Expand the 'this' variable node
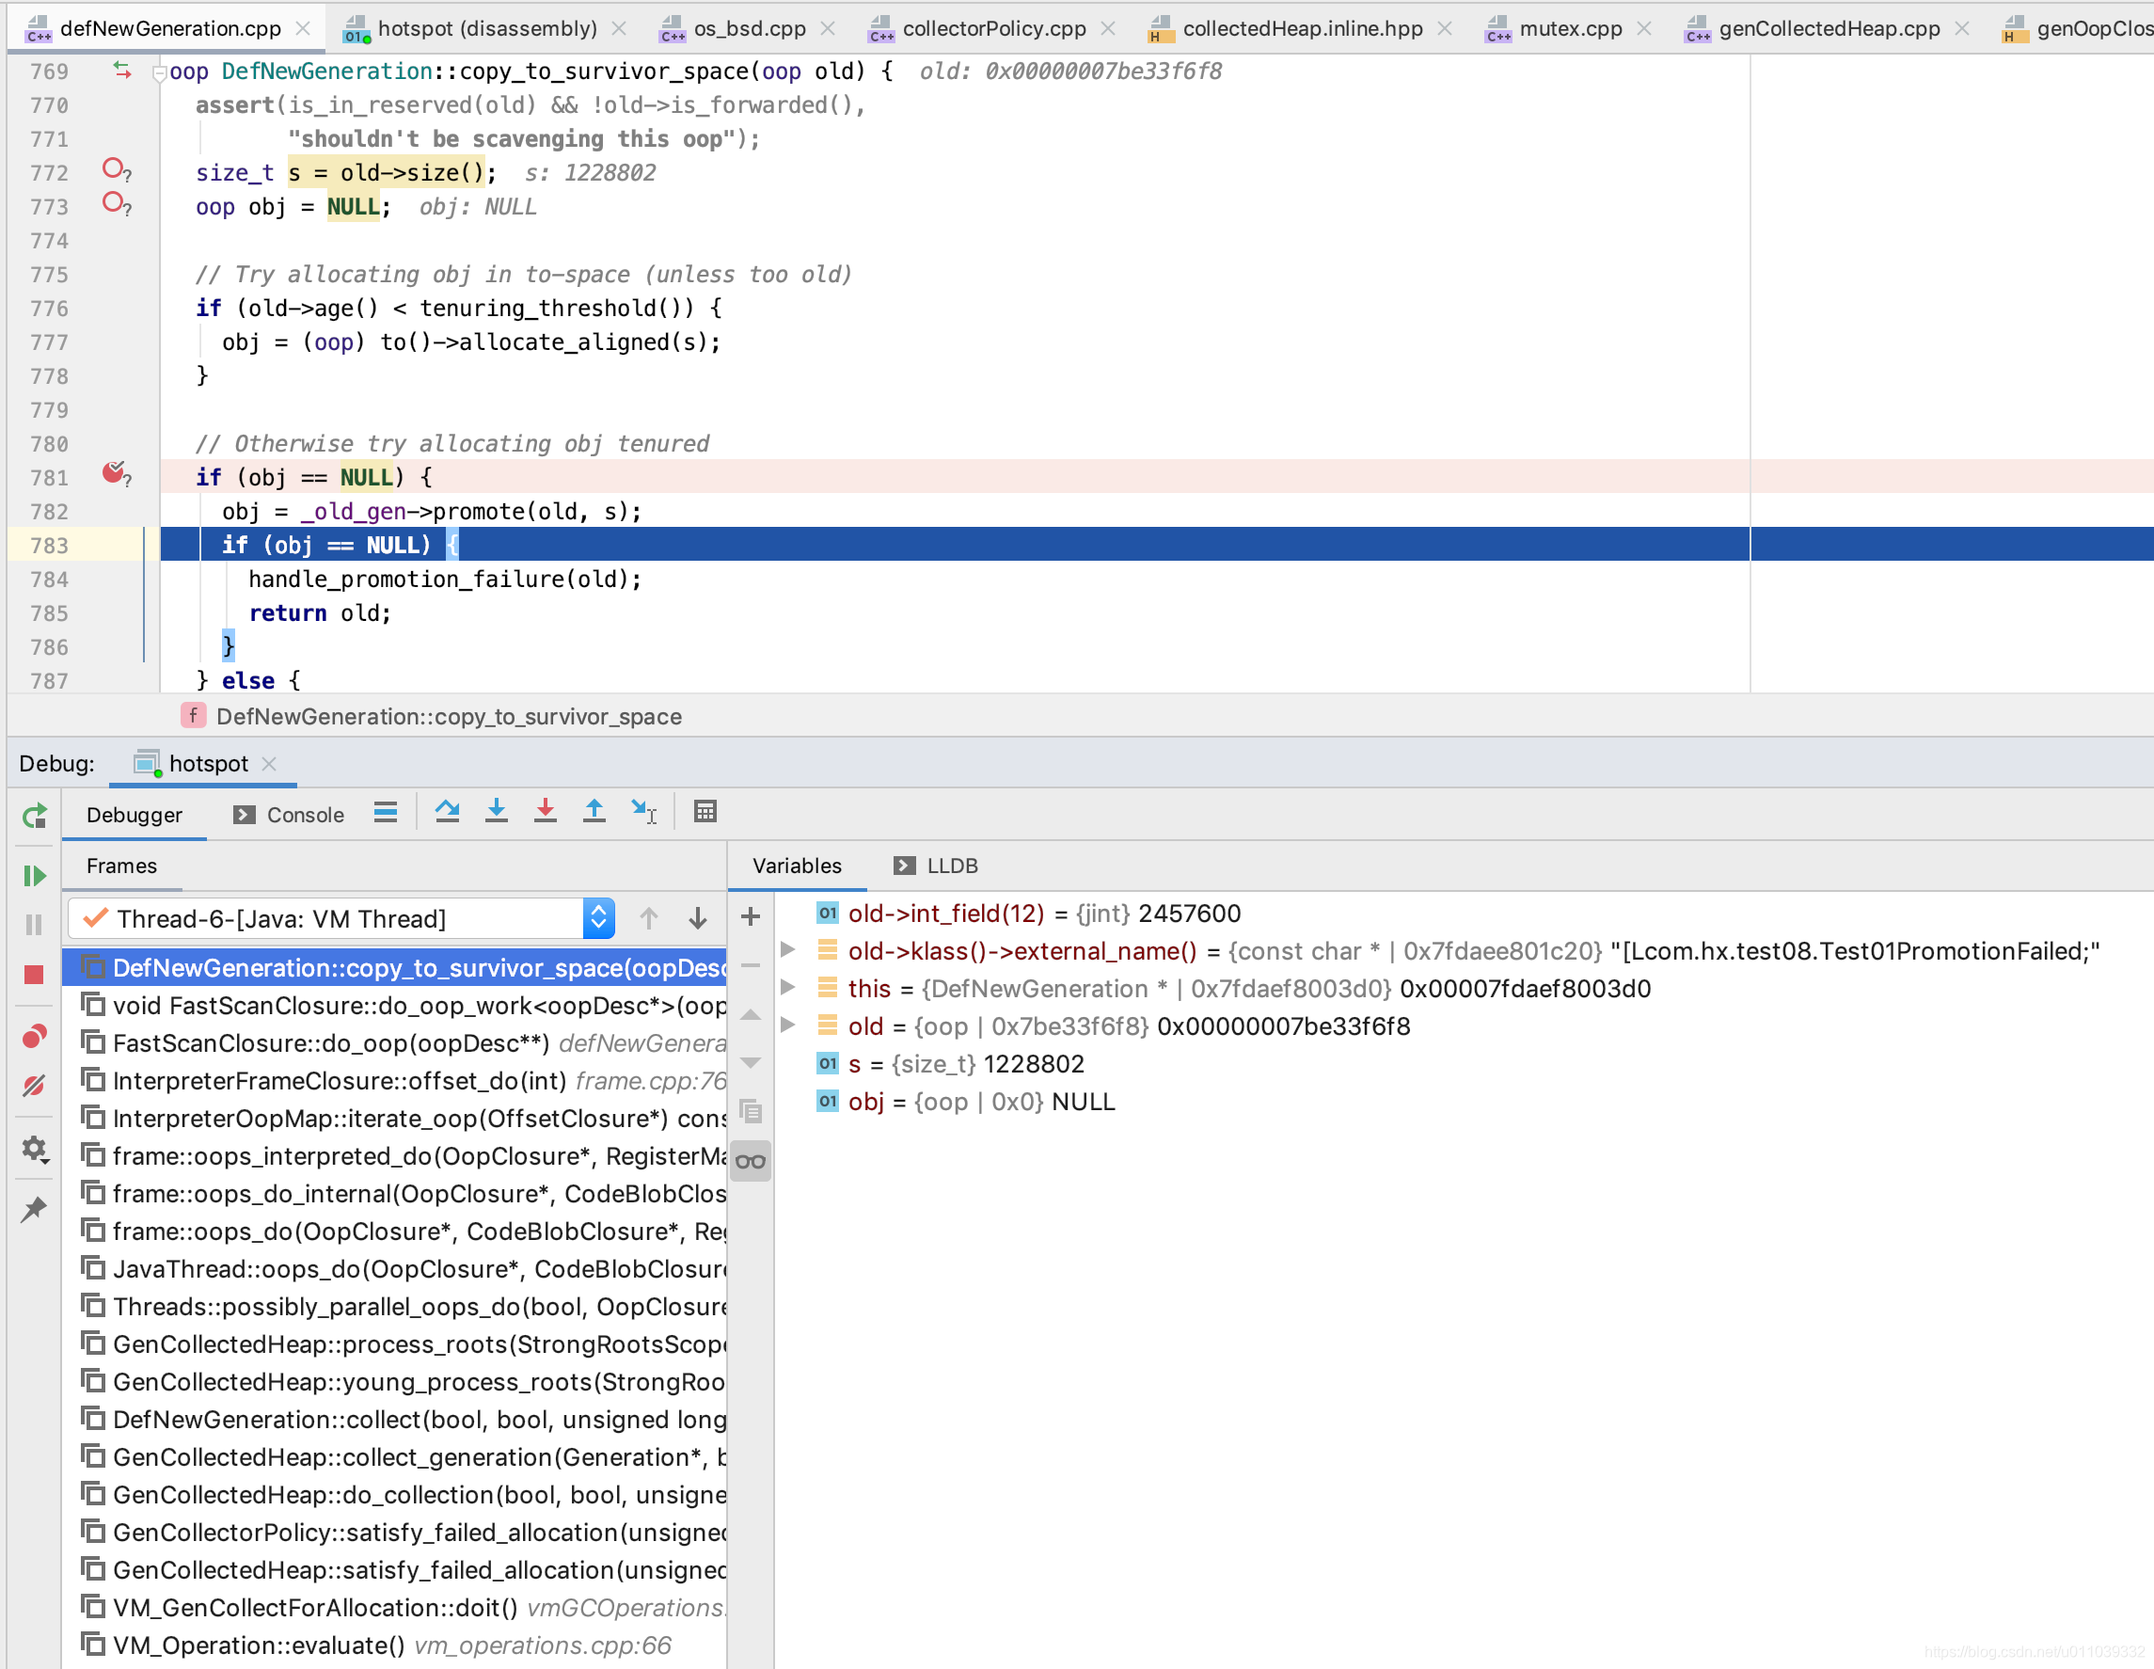 click(787, 988)
